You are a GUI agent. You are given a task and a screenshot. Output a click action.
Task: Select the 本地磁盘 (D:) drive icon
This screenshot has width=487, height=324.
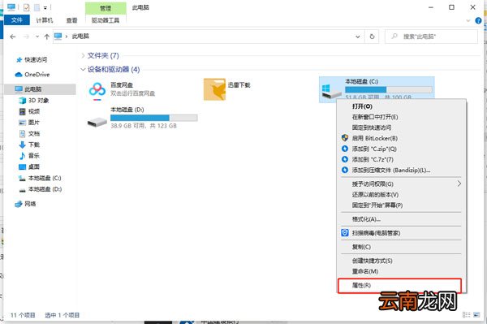97,122
